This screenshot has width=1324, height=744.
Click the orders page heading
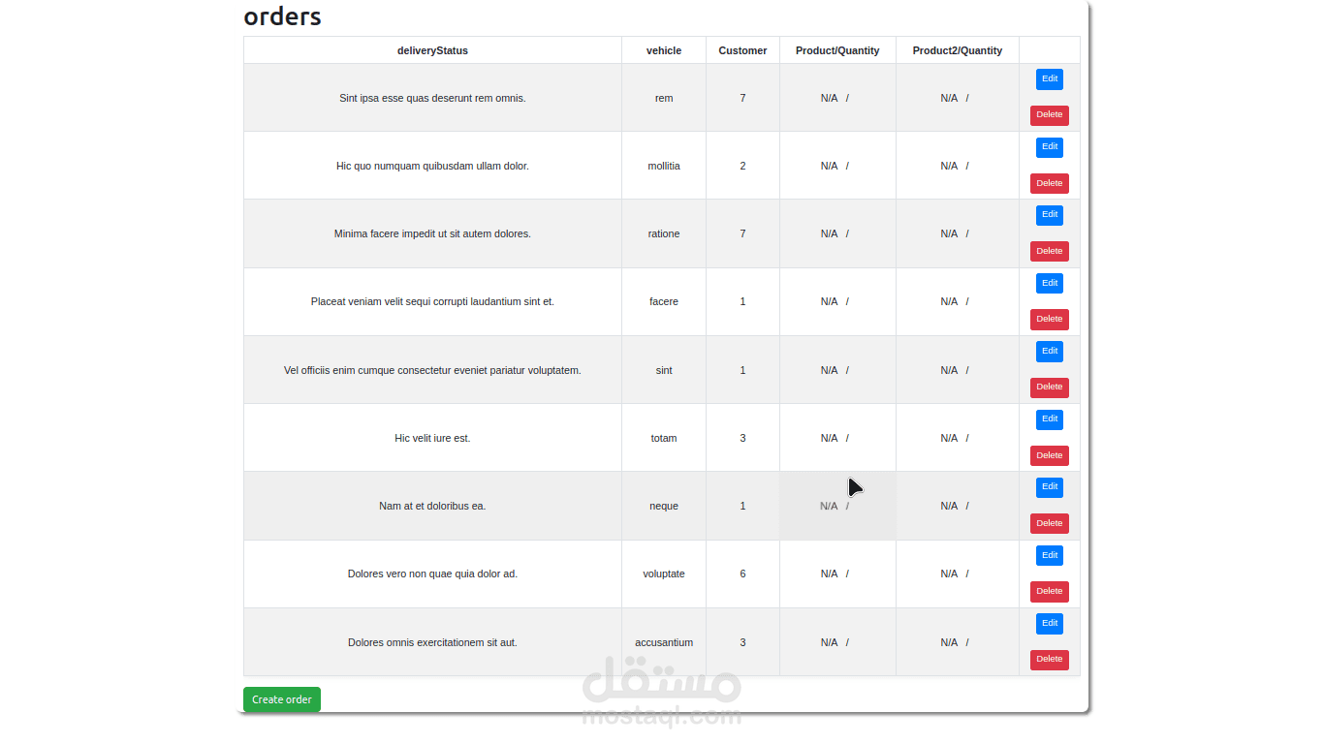(x=283, y=16)
